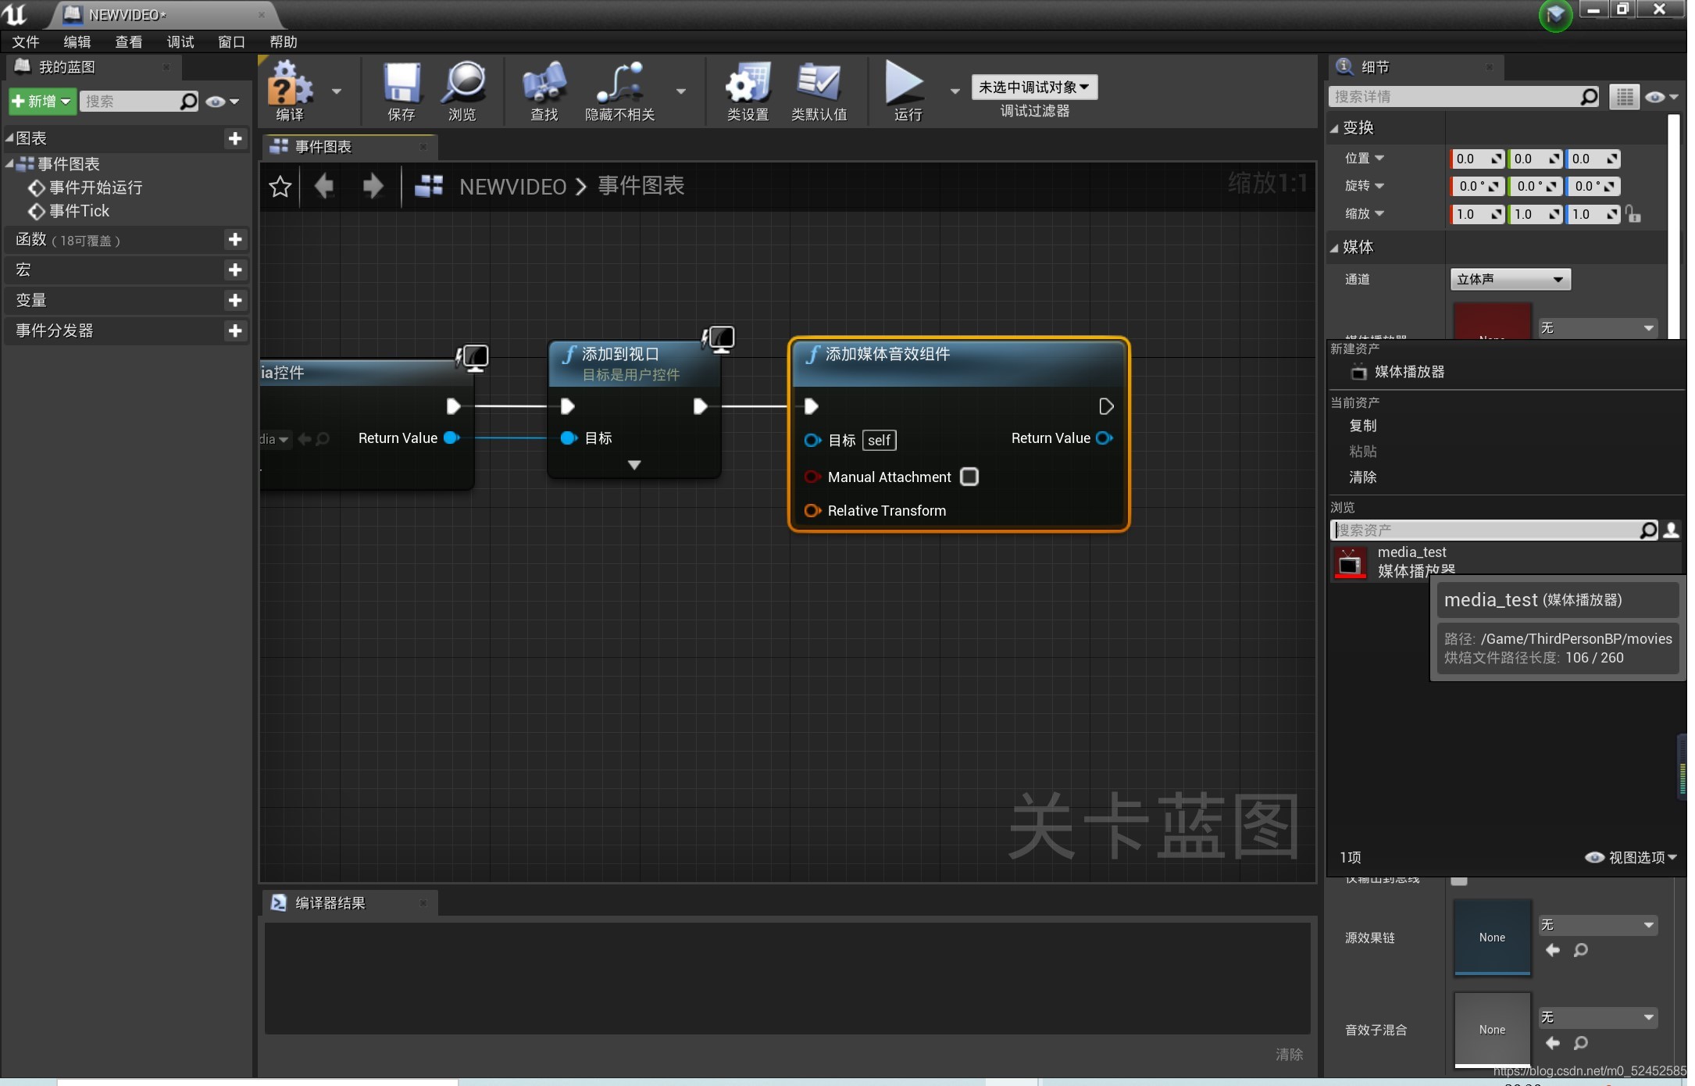Click the Relative Transform input pin
Screen dimensions: 1695x1086
[812, 511]
